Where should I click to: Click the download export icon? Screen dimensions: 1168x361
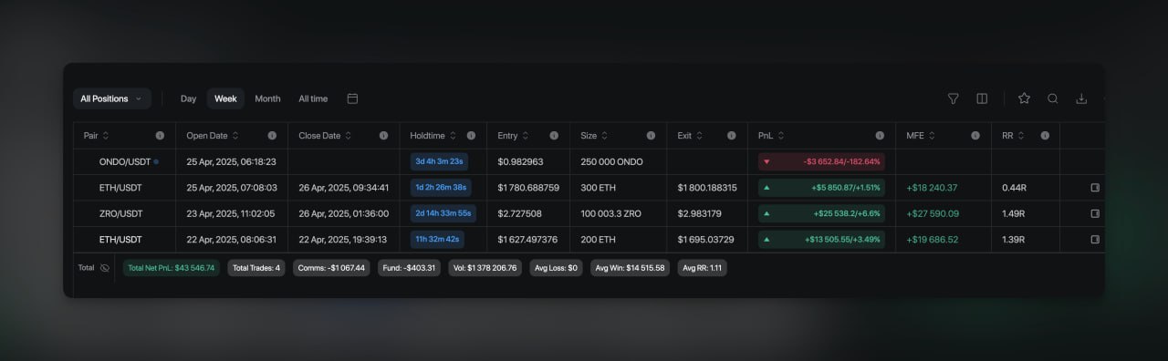1081,98
